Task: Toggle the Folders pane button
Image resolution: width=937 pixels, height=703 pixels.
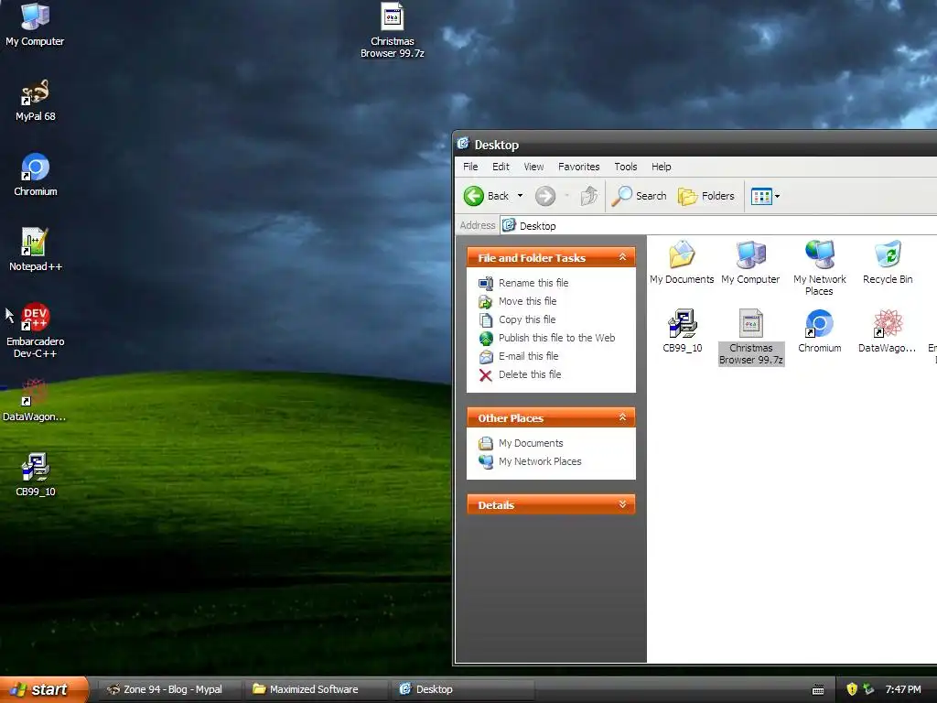Action: [x=705, y=196]
